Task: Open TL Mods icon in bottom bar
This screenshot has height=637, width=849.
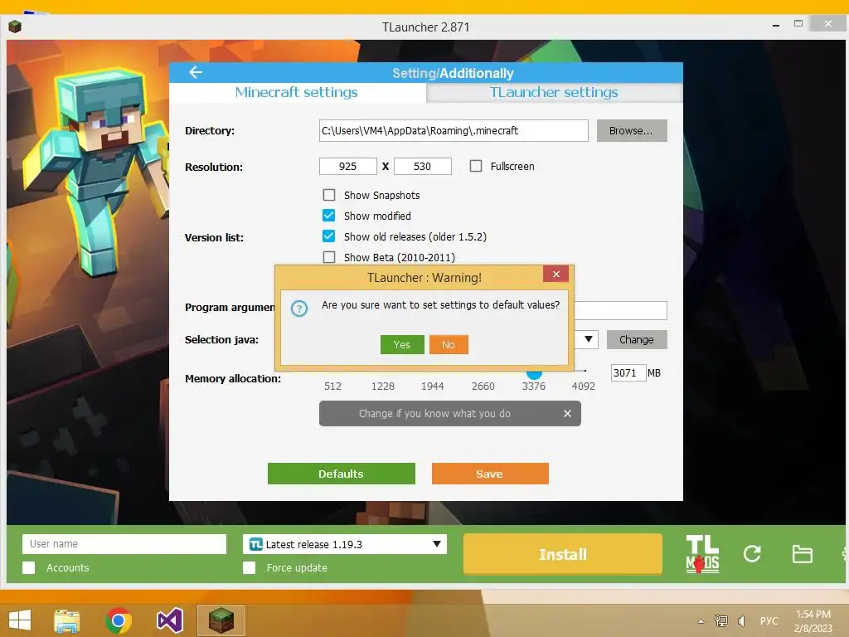Action: 701,553
